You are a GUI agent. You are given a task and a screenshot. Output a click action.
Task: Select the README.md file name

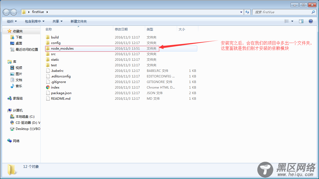coord(61,98)
